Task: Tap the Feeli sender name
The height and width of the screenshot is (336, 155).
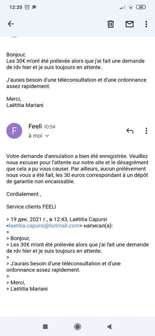Action: (x=35, y=126)
